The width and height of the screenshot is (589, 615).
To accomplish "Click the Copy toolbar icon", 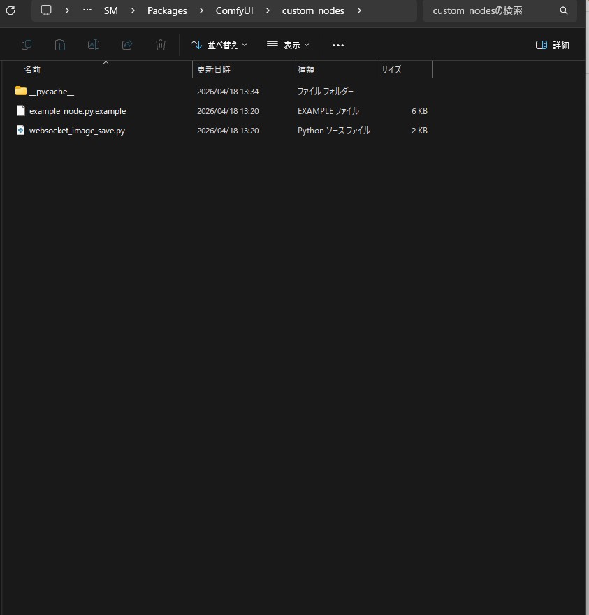I will pyautogui.click(x=27, y=45).
